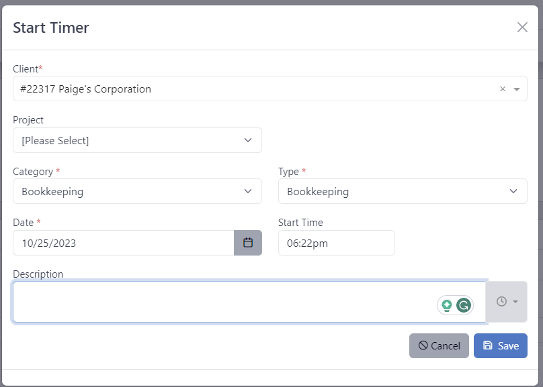Save the new timer
The width and height of the screenshot is (543, 387).
(500, 346)
